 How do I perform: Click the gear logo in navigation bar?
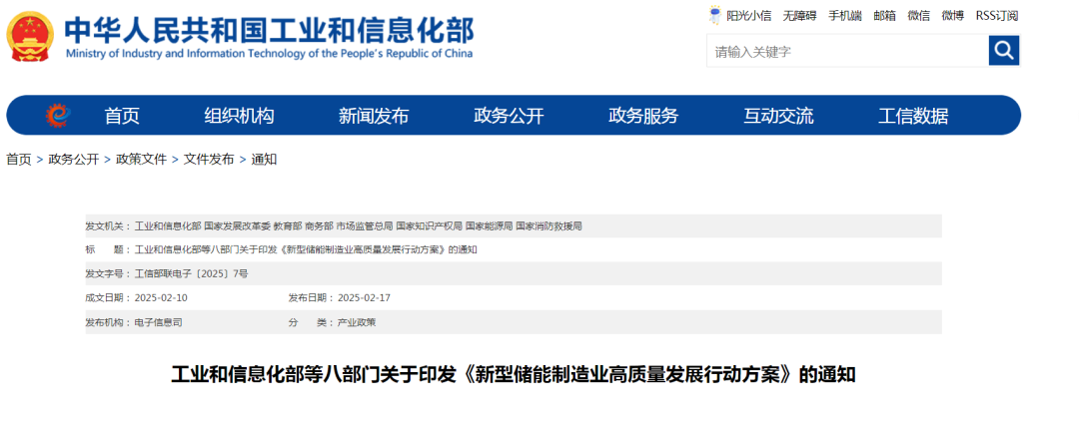tap(58, 116)
